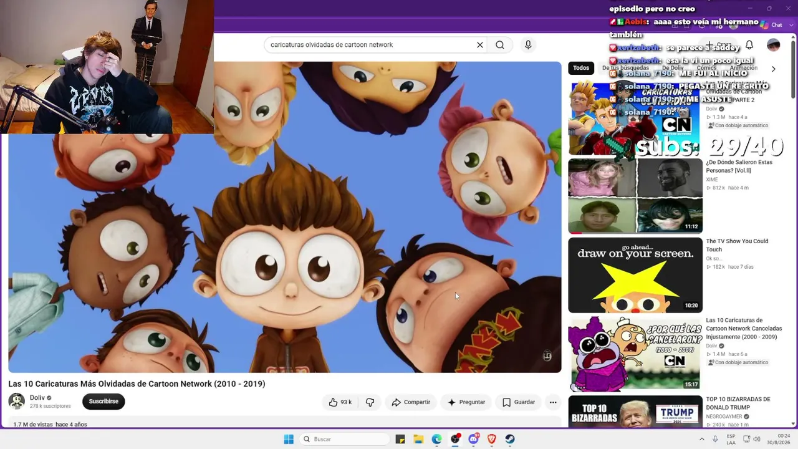Open title The TV Show You Could Touch
This screenshot has height=449, width=798.
737,245
